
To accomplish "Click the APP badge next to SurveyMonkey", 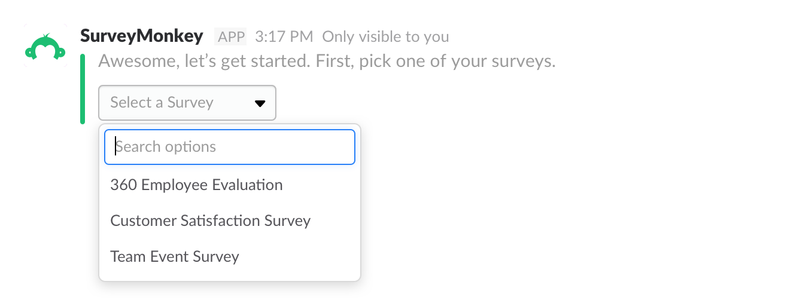I will click(231, 37).
